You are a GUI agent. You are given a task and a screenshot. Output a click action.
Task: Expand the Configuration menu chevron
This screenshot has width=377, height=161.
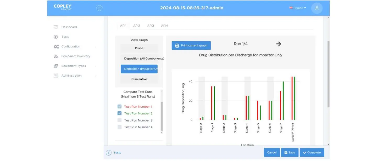[x=96, y=46]
